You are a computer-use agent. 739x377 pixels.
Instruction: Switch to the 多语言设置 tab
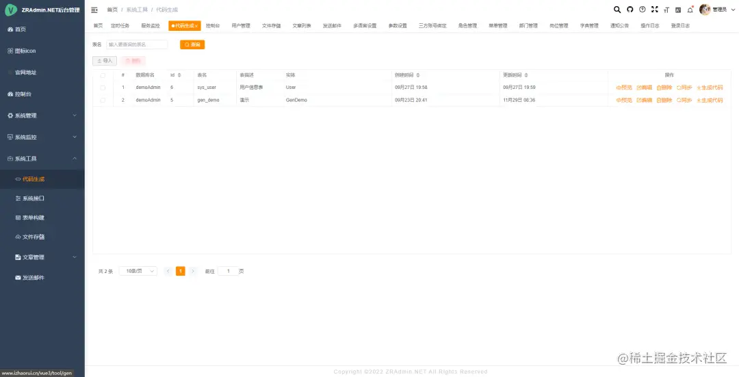pos(365,26)
